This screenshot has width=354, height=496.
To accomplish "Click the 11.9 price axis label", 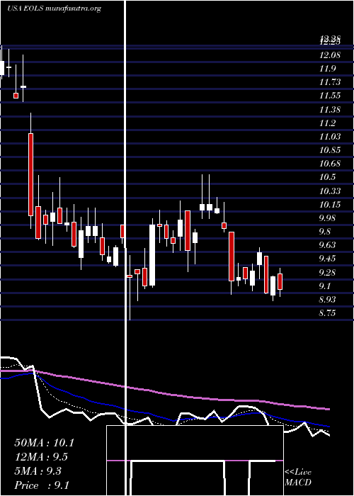I will (x=327, y=69).
